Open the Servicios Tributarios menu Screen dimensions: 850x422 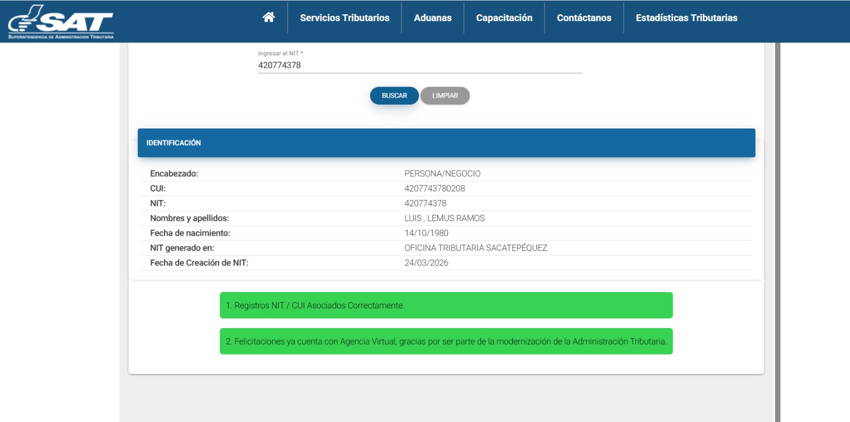coord(344,18)
